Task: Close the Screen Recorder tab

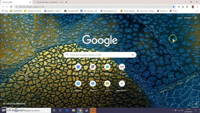Action: [61, 2]
